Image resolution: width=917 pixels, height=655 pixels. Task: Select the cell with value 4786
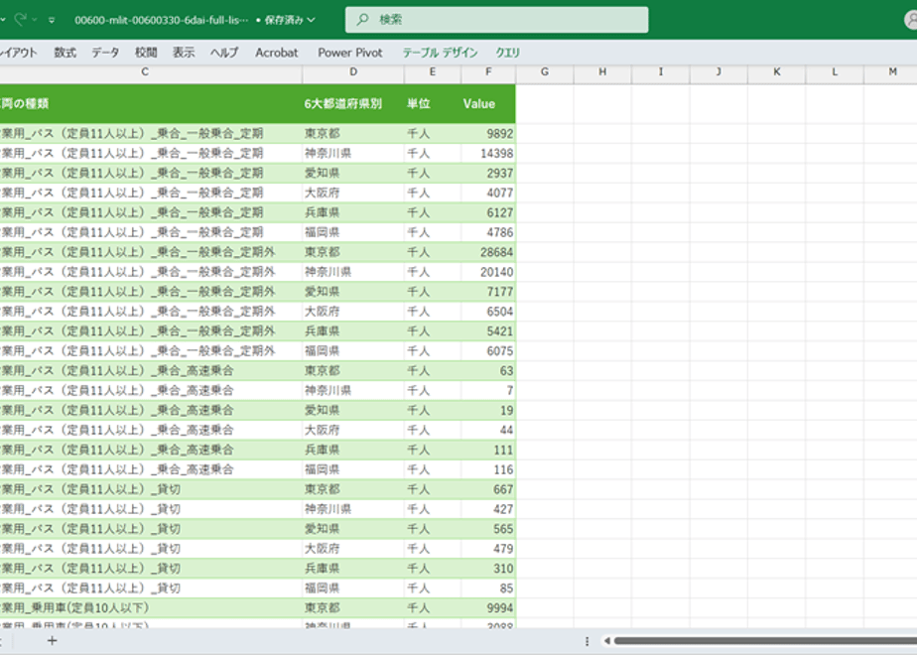pyautogui.click(x=488, y=232)
